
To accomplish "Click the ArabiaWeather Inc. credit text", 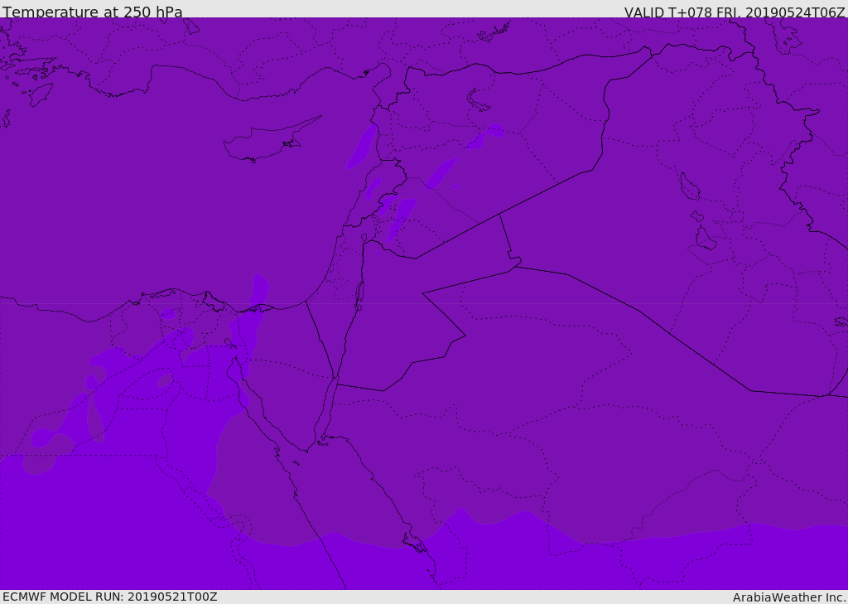I will click(x=789, y=597).
